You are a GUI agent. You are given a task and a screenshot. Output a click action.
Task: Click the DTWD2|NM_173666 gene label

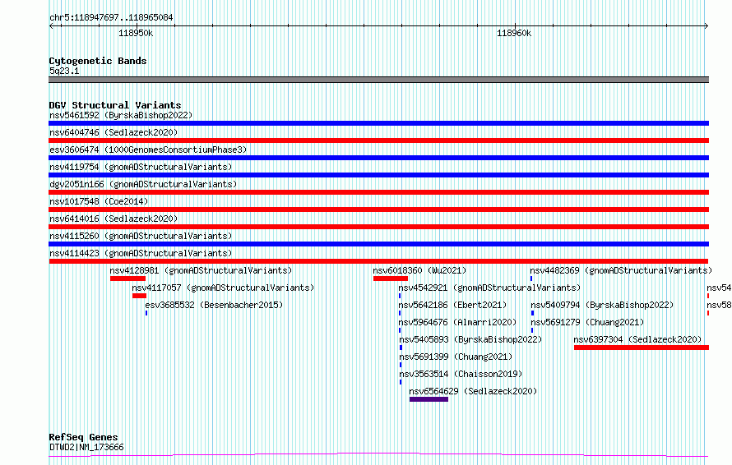click(x=87, y=447)
